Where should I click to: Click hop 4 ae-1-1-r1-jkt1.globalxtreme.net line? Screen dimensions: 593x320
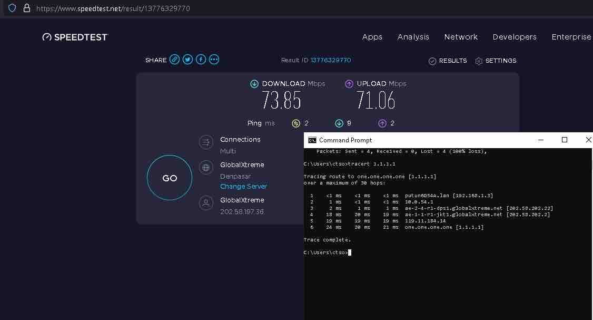(x=430, y=215)
